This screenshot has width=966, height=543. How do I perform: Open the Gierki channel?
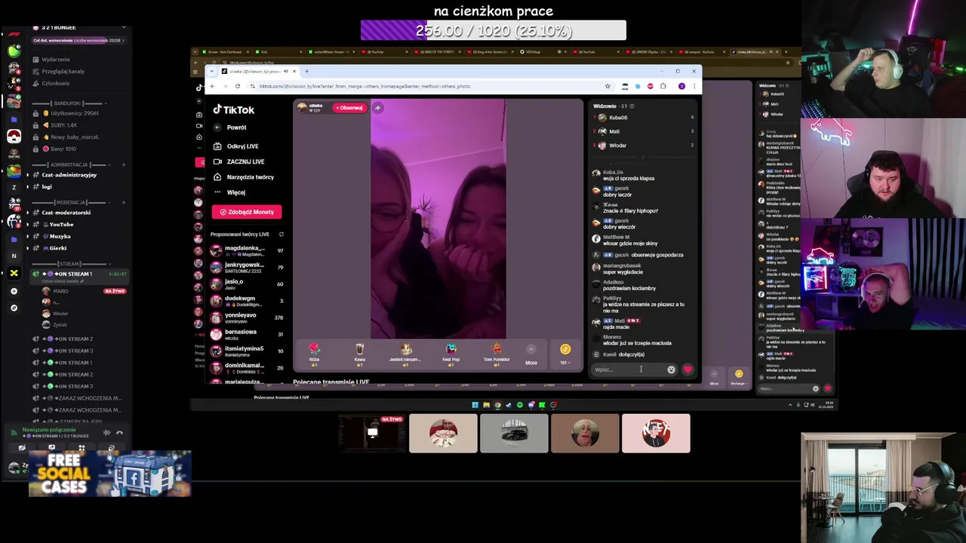click(x=58, y=248)
